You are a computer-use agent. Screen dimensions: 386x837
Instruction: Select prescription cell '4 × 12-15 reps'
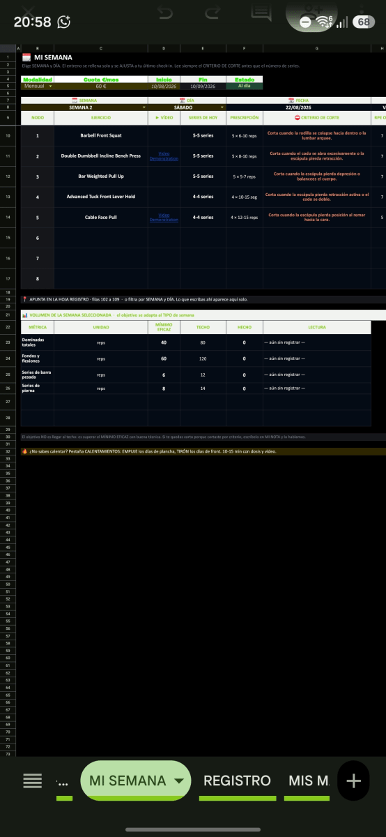point(245,217)
